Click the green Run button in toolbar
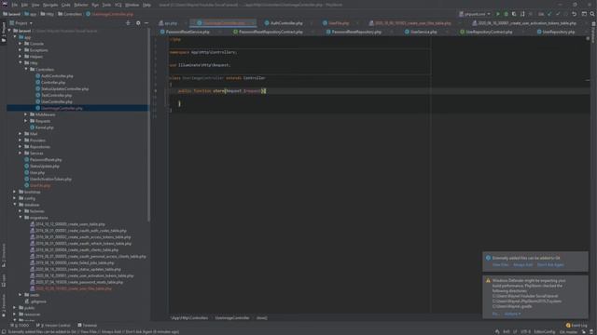The image size is (597, 335). pos(497,14)
